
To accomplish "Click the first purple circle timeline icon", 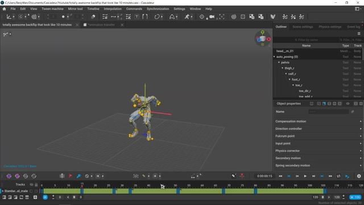I will (9, 176).
